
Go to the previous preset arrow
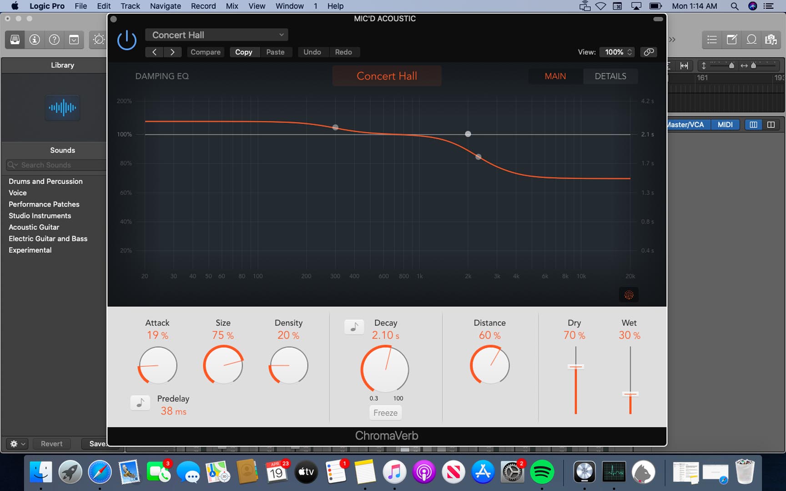point(155,52)
